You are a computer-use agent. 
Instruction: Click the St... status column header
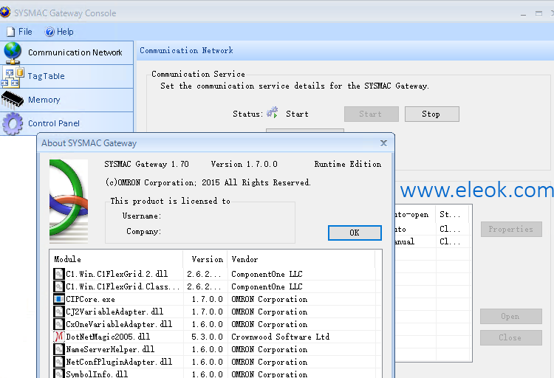[x=452, y=214]
